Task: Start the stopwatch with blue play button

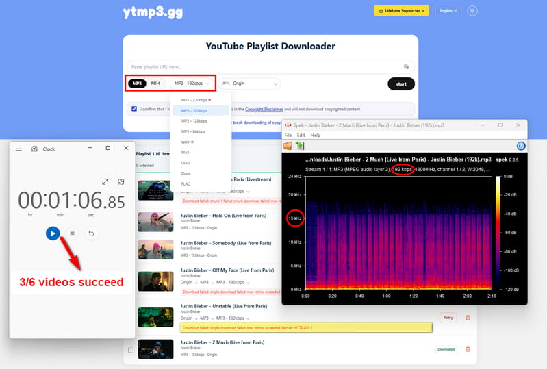Action: [x=53, y=233]
